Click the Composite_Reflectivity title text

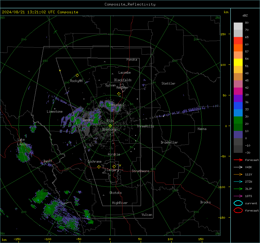click(x=130, y=4)
